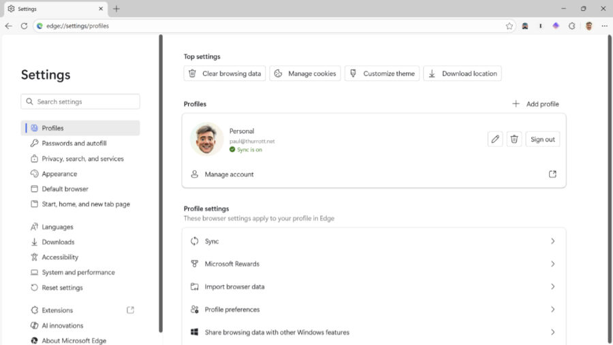
Task: Click the browser refresh icon
Action: click(24, 26)
